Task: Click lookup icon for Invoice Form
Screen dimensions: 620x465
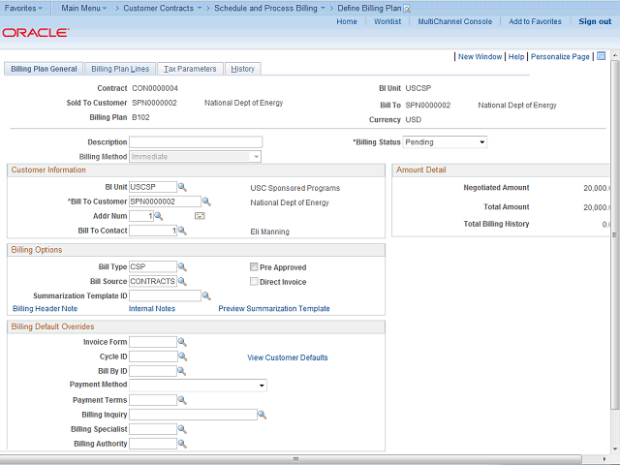Action: [x=182, y=342]
